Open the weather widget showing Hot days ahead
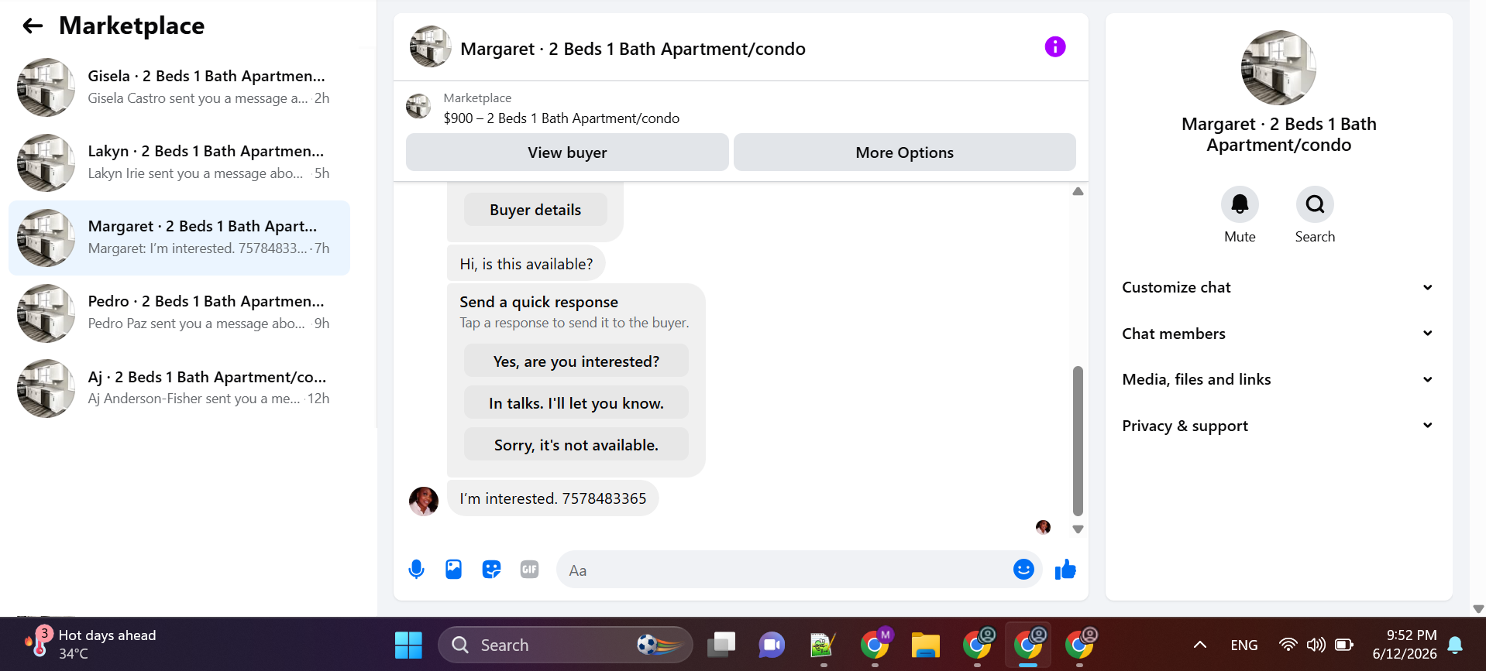1486x671 pixels. (90, 644)
